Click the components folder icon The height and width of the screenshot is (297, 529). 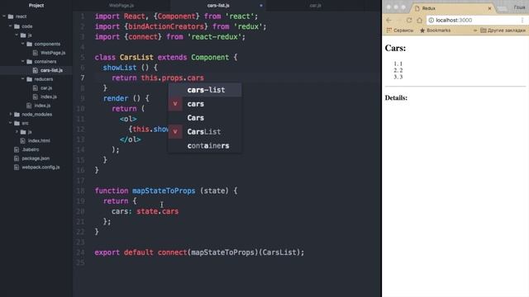[30, 44]
